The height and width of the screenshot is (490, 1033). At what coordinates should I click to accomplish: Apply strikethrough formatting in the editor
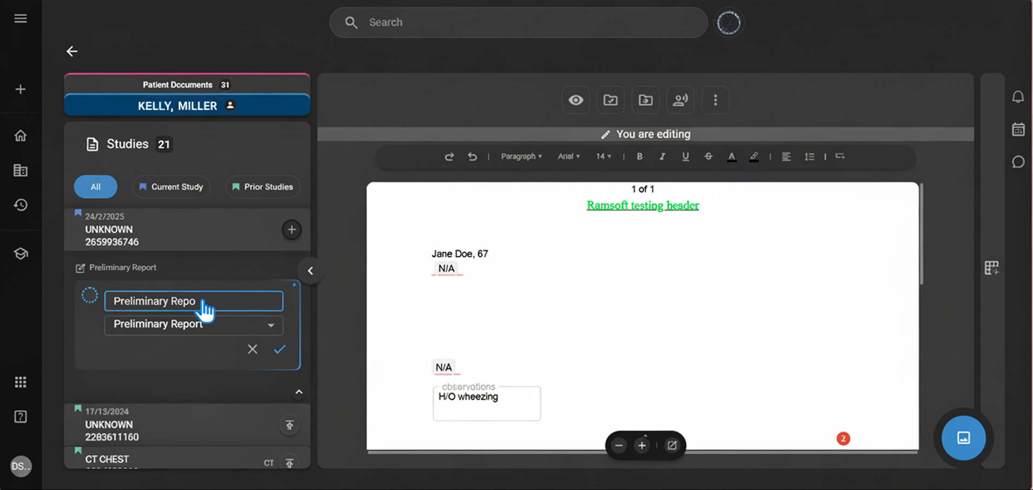tap(708, 157)
